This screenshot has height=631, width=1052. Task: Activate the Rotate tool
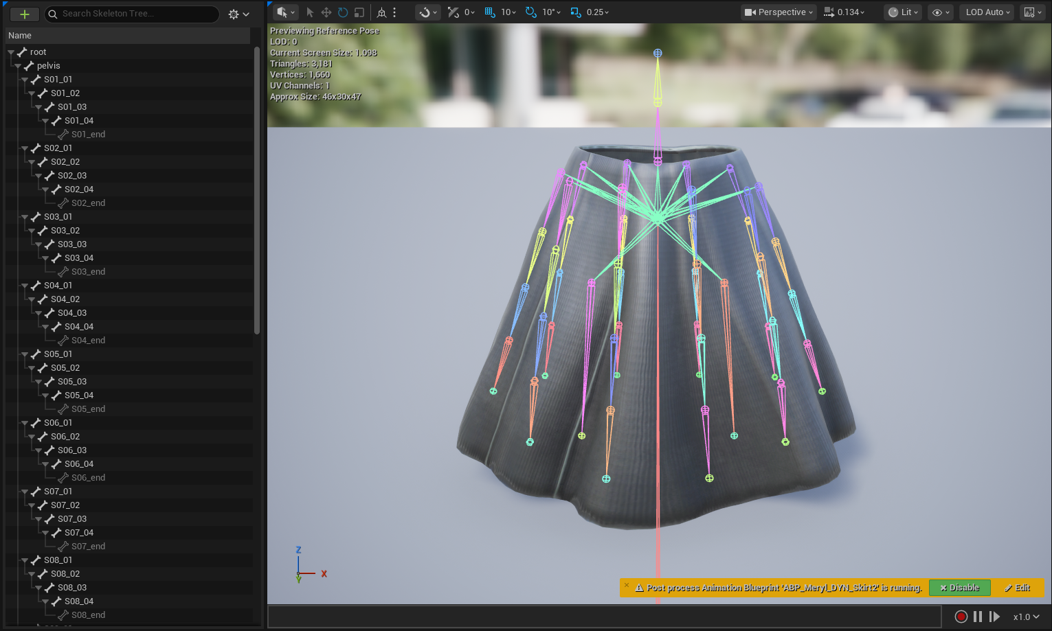(x=343, y=12)
